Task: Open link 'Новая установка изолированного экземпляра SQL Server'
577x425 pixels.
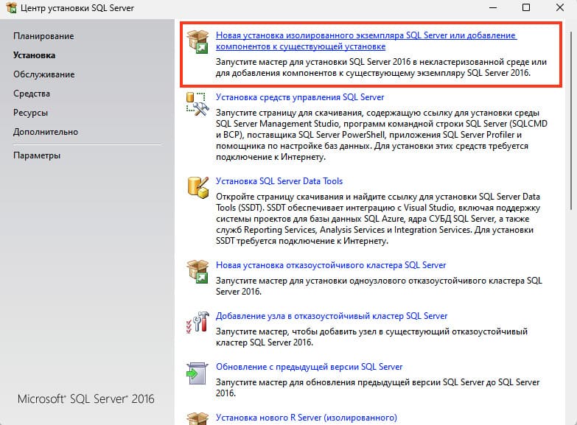Action: coord(366,41)
